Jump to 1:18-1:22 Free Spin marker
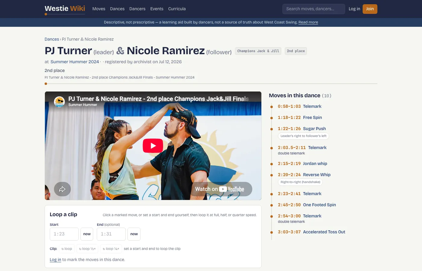 pyautogui.click(x=300, y=117)
